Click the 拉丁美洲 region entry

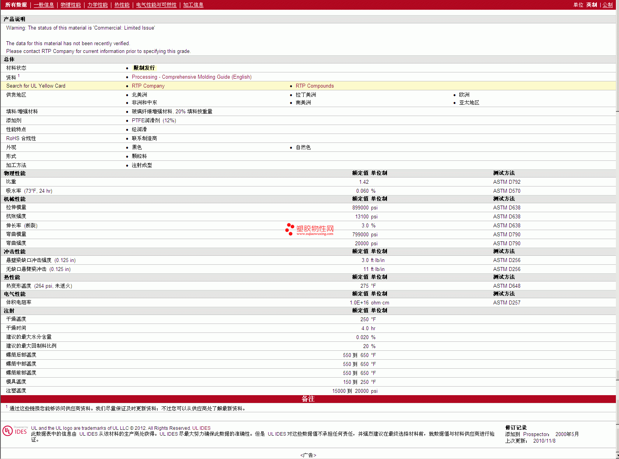point(306,95)
